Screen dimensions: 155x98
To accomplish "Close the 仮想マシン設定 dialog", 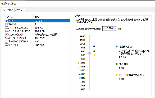I will pos(153,3).
